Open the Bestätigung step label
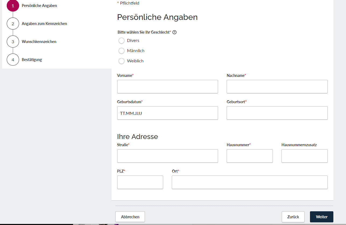This screenshot has width=346, height=225. pos(32,60)
